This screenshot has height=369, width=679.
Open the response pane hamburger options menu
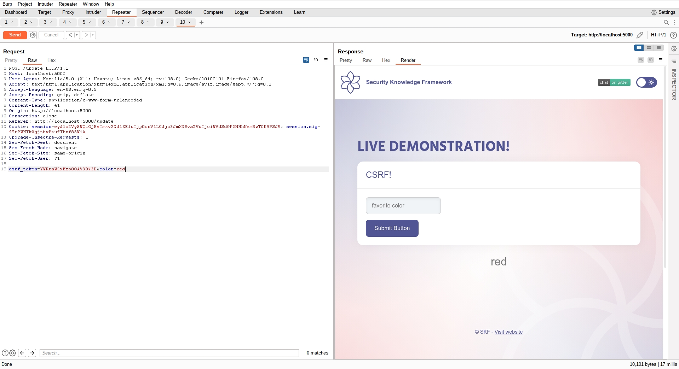pos(661,60)
